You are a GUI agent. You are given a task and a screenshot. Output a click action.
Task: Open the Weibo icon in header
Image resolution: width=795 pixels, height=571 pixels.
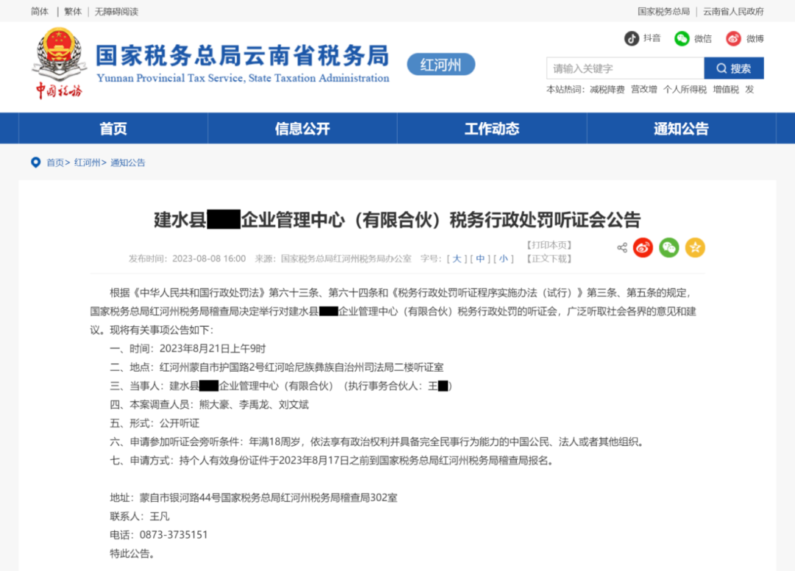(x=733, y=38)
